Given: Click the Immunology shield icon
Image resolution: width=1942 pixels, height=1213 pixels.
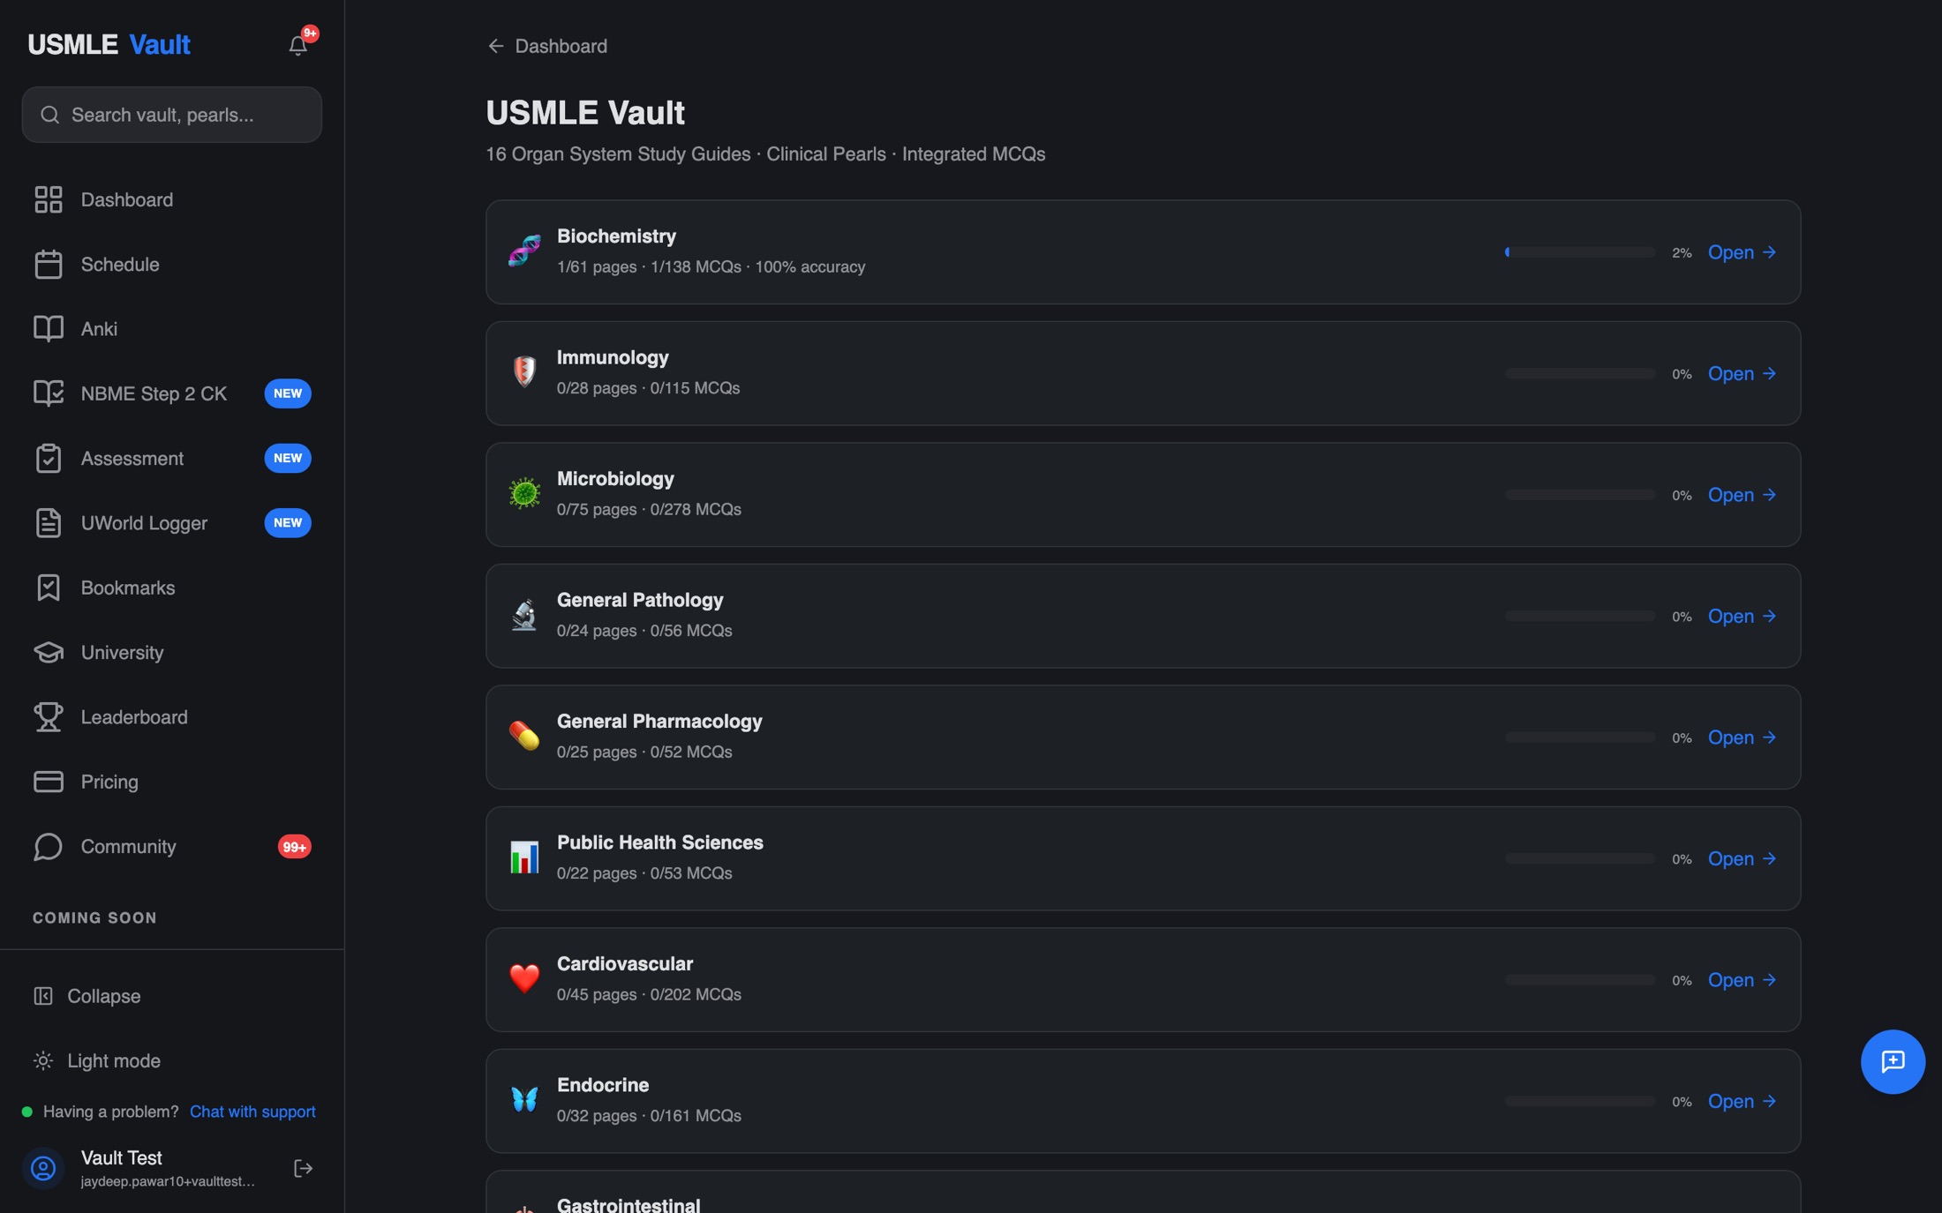Looking at the screenshot, I should click(x=524, y=372).
